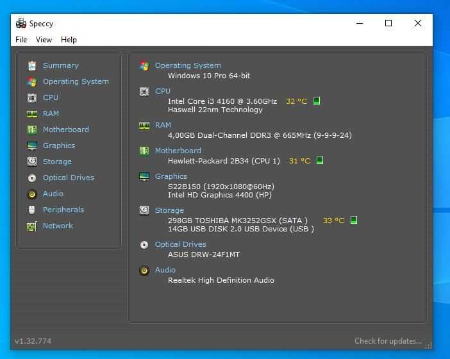Screen dimensions: 450x359
Task: Select Operating System in the sidebar
Action: (76, 82)
